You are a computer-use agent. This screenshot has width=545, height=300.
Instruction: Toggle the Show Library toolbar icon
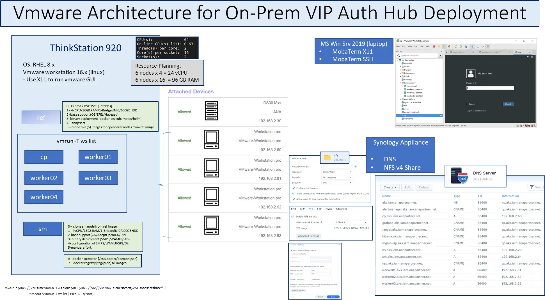pyautogui.click(x=473, y=47)
